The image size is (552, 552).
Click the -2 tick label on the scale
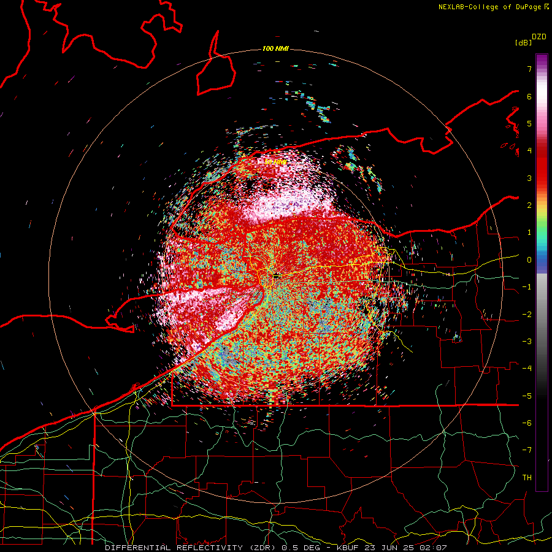pos(527,315)
